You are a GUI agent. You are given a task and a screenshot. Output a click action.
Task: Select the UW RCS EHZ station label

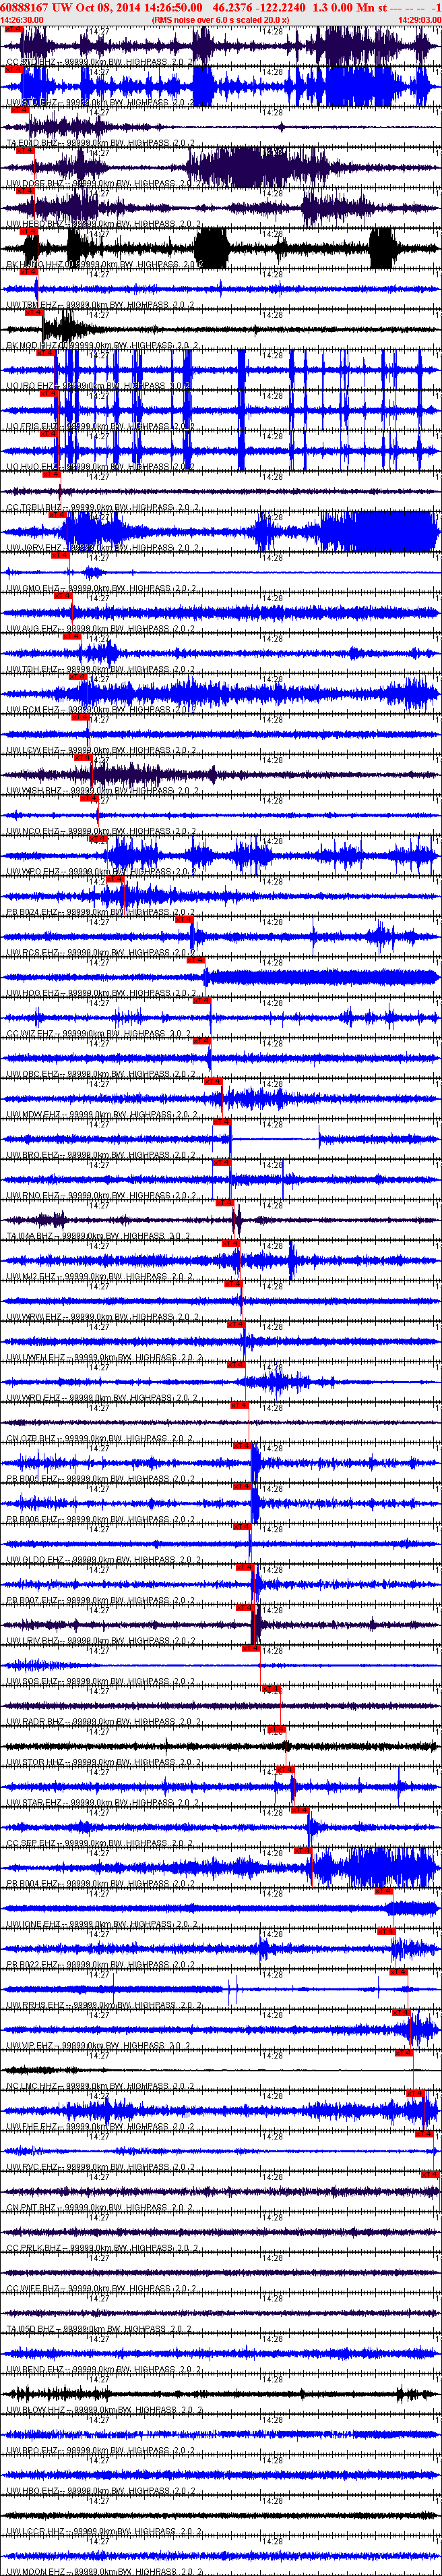click(x=100, y=953)
